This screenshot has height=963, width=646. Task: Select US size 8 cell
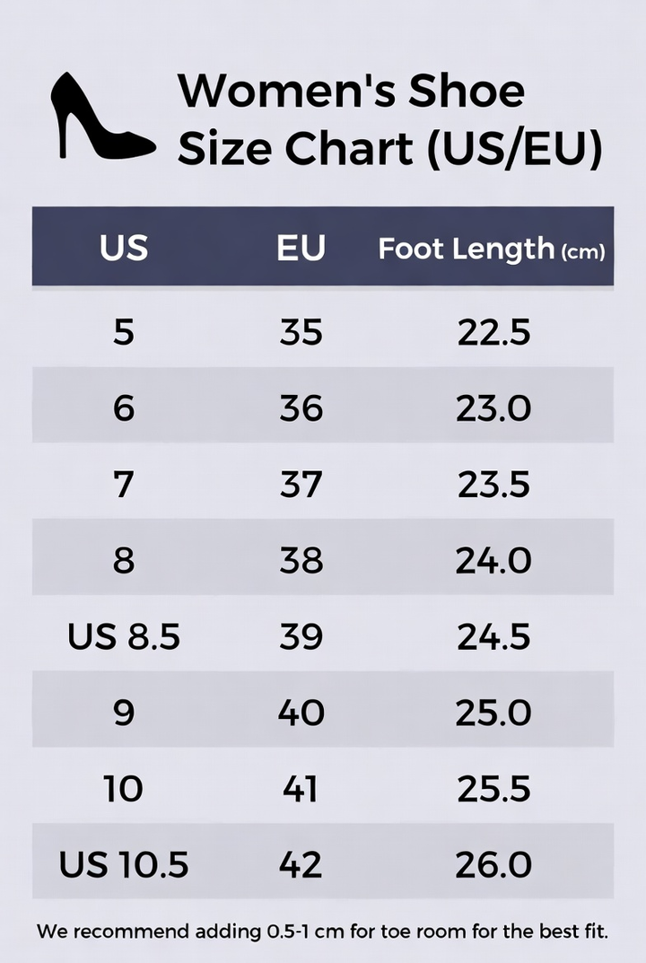click(124, 560)
